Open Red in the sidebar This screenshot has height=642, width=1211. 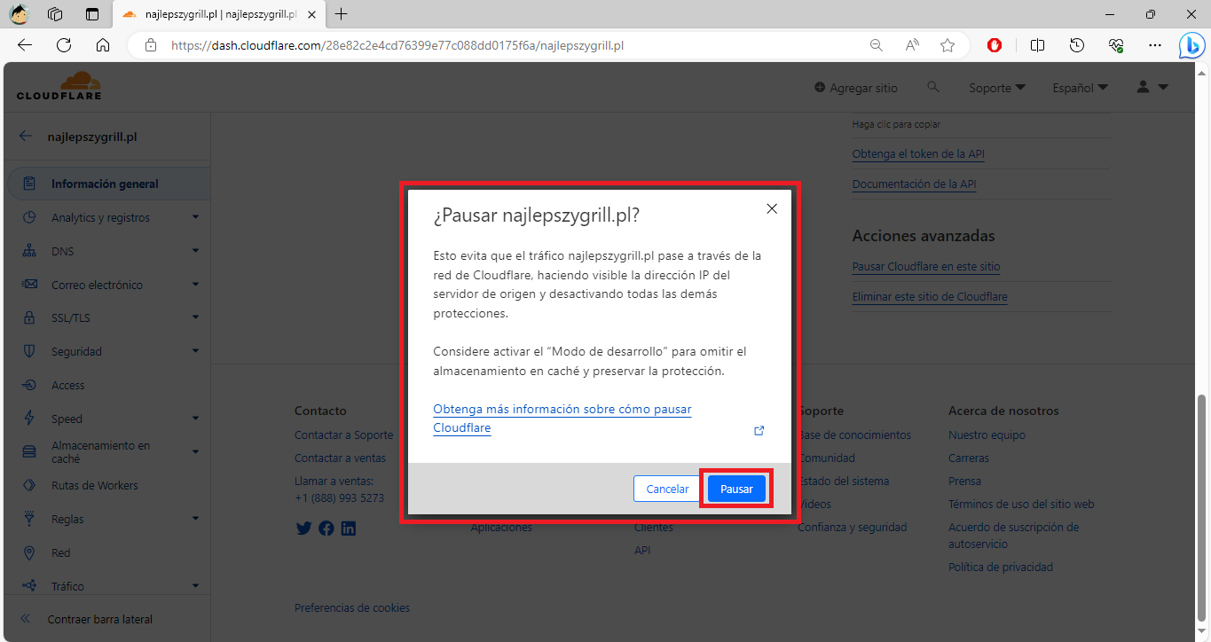(61, 552)
